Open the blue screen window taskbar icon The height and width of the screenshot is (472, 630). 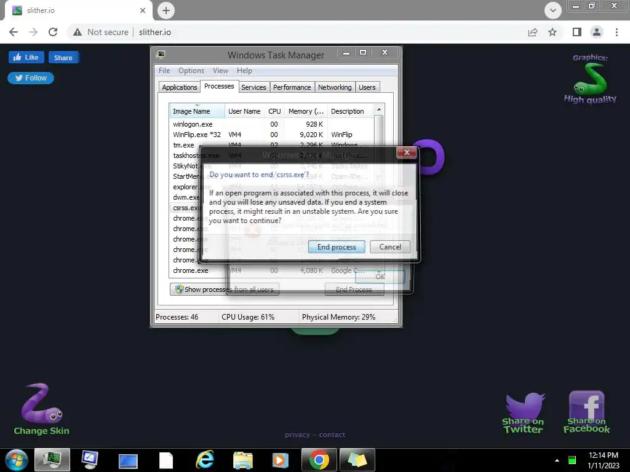coord(128,460)
